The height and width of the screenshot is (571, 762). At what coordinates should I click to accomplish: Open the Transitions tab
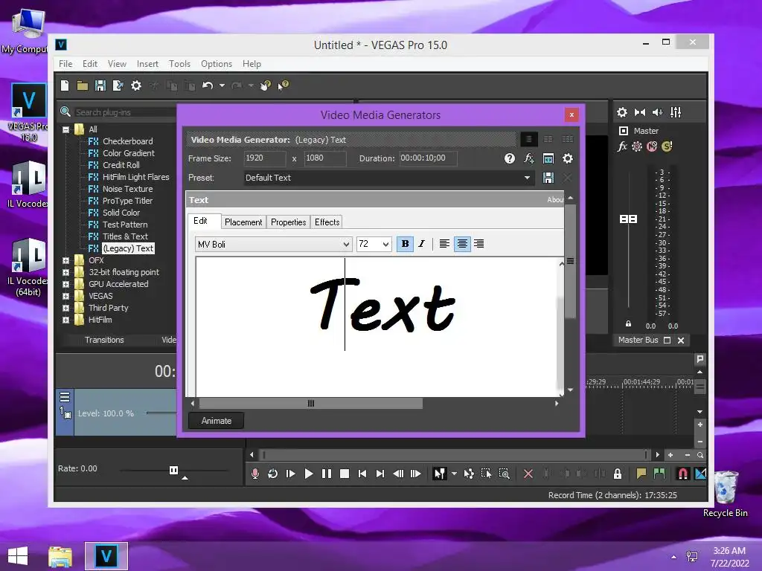tap(104, 340)
